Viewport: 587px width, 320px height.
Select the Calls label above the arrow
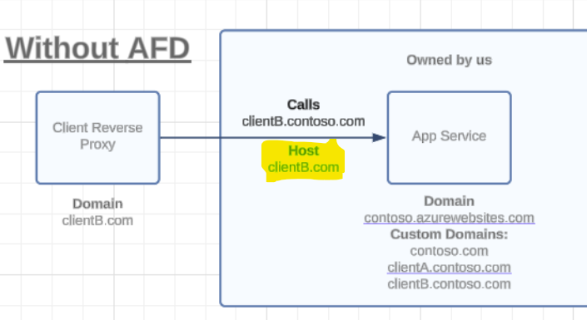pyautogui.click(x=303, y=105)
